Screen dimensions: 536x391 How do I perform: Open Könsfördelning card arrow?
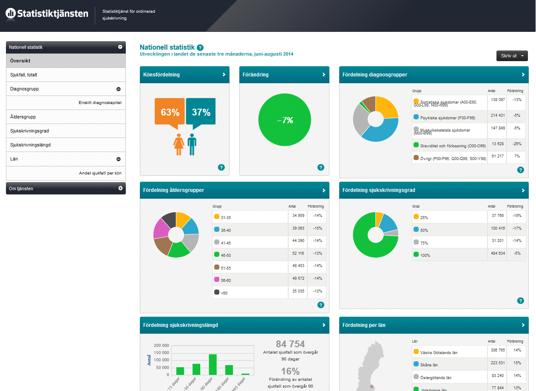(x=224, y=75)
